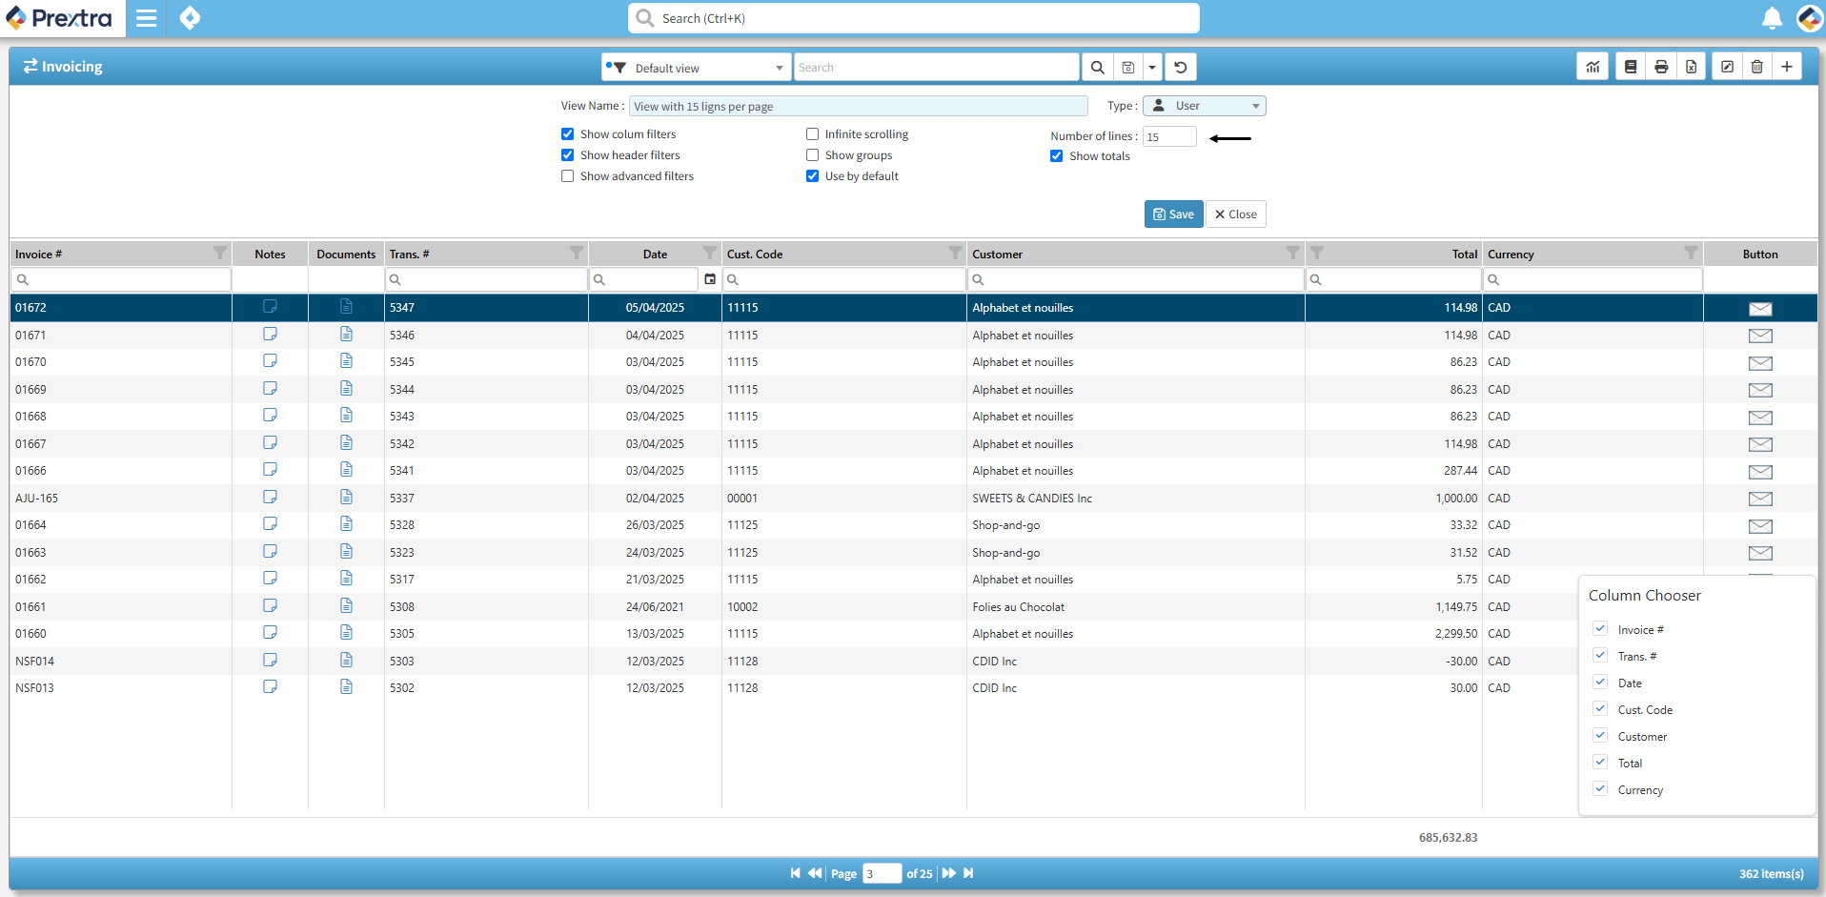
Task: Open filter funnel on Cust. Code column
Action: 954,254
